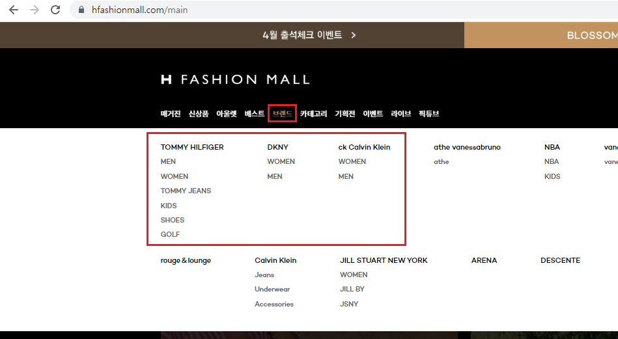618x339 pixels.
Task: Select WOMEN under TOMMY HILFIGER
Action: [x=175, y=176]
